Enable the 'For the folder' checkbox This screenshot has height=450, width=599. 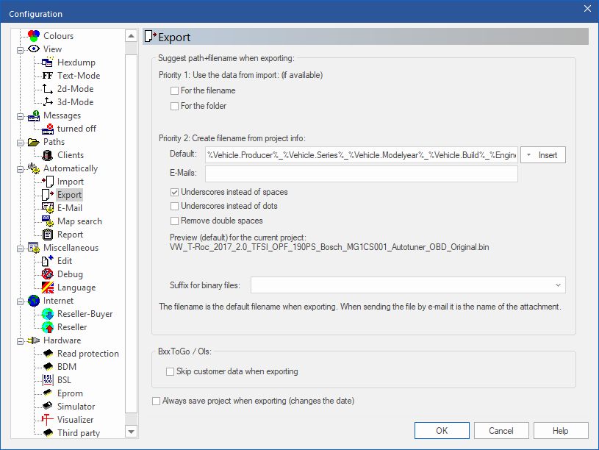click(175, 106)
